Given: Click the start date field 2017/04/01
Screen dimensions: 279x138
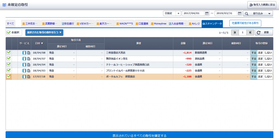Looking at the screenshot, I should [193, 13].
